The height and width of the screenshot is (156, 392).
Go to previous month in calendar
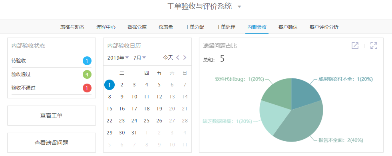(x=178, y=58)
